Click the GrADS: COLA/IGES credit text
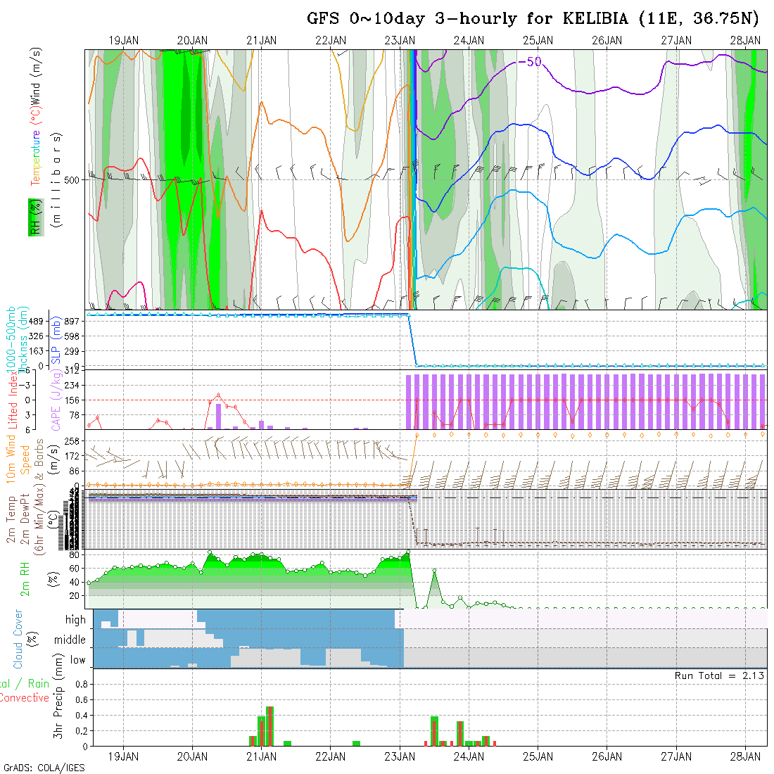 coord(44,768)
